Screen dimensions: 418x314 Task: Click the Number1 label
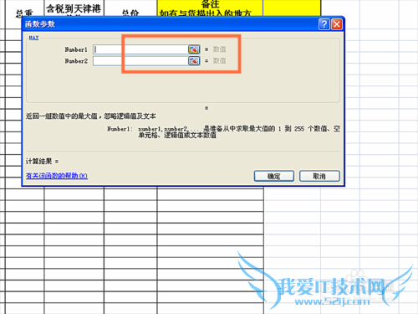point(76,49)
